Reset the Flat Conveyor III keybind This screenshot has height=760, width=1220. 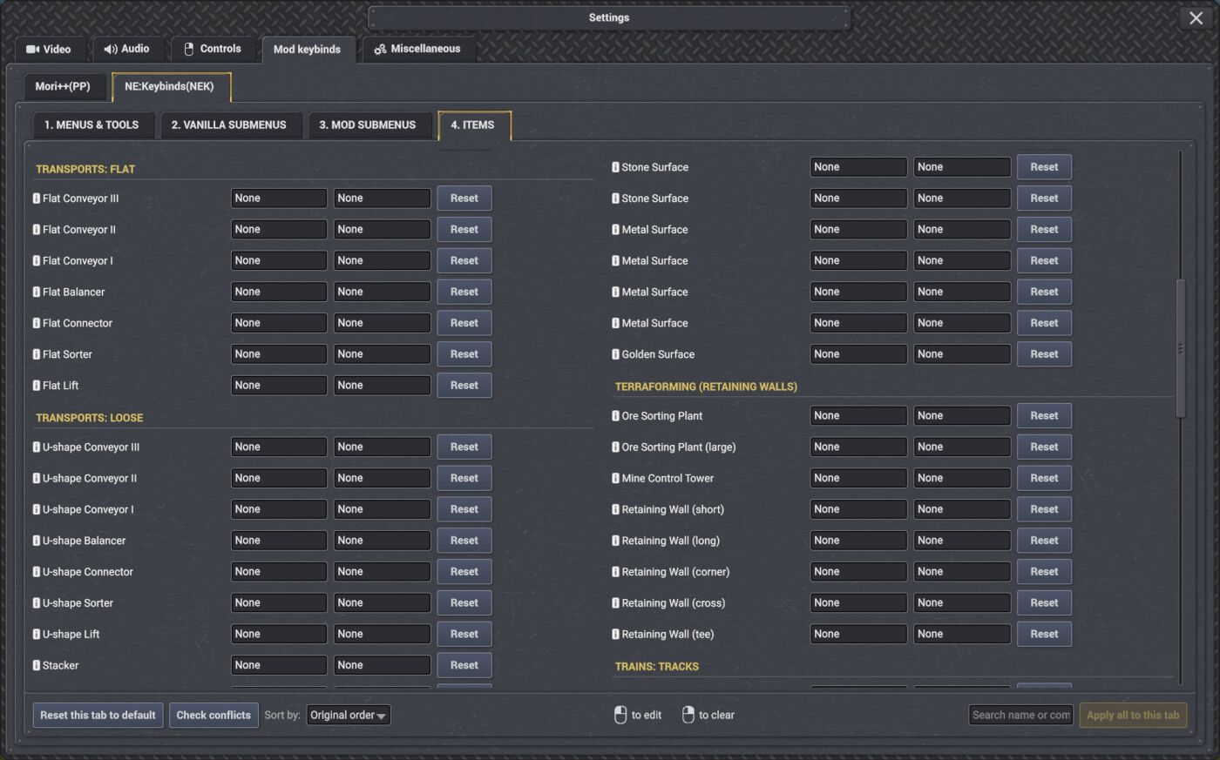pos(464,198)
